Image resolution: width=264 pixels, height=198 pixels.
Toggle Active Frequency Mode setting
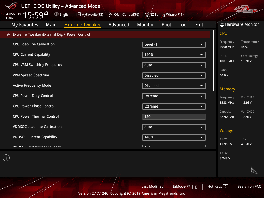click(x=174, y=86)
